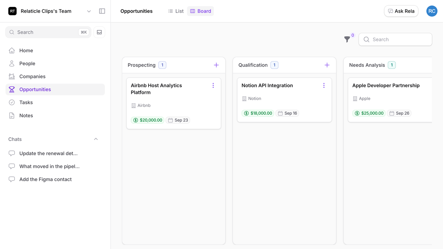Click the Qualification column title
Viewport: 443px width, 249px height.
(x=253, y=65)
